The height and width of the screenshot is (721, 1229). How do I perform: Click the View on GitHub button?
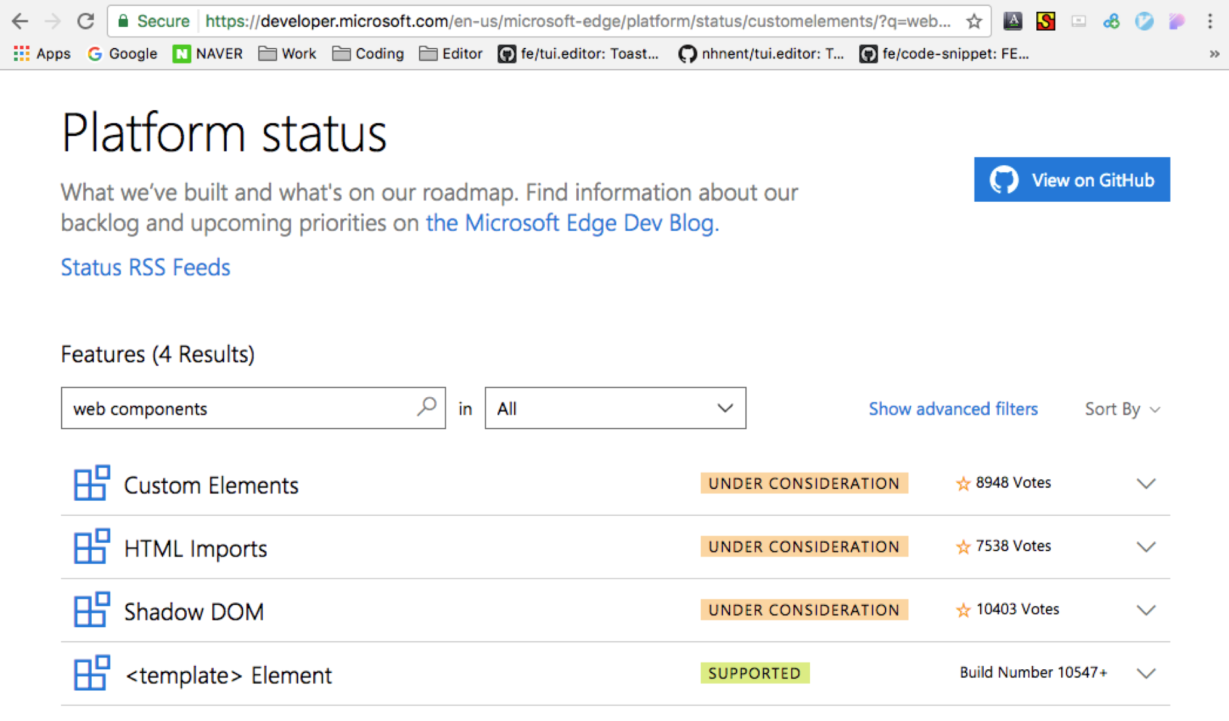tap(1072, 180)
